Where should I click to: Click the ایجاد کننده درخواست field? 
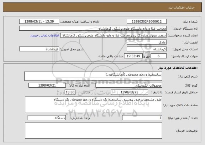click(x=113, y=35)
